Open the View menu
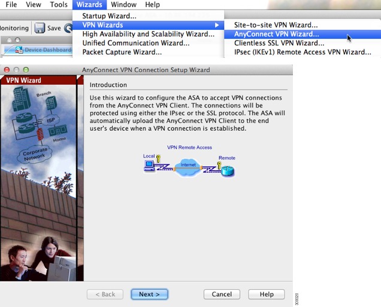381x307 pixels. [x=34, y=4]
